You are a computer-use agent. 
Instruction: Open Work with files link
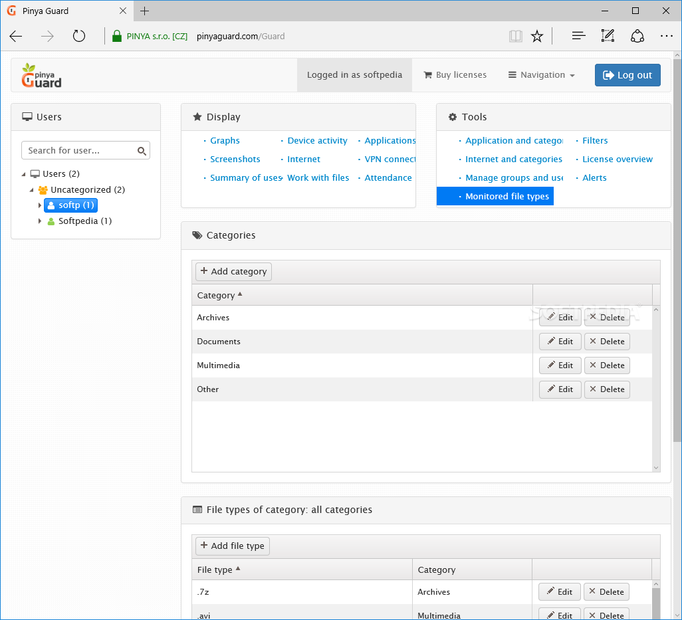[318, 178]
